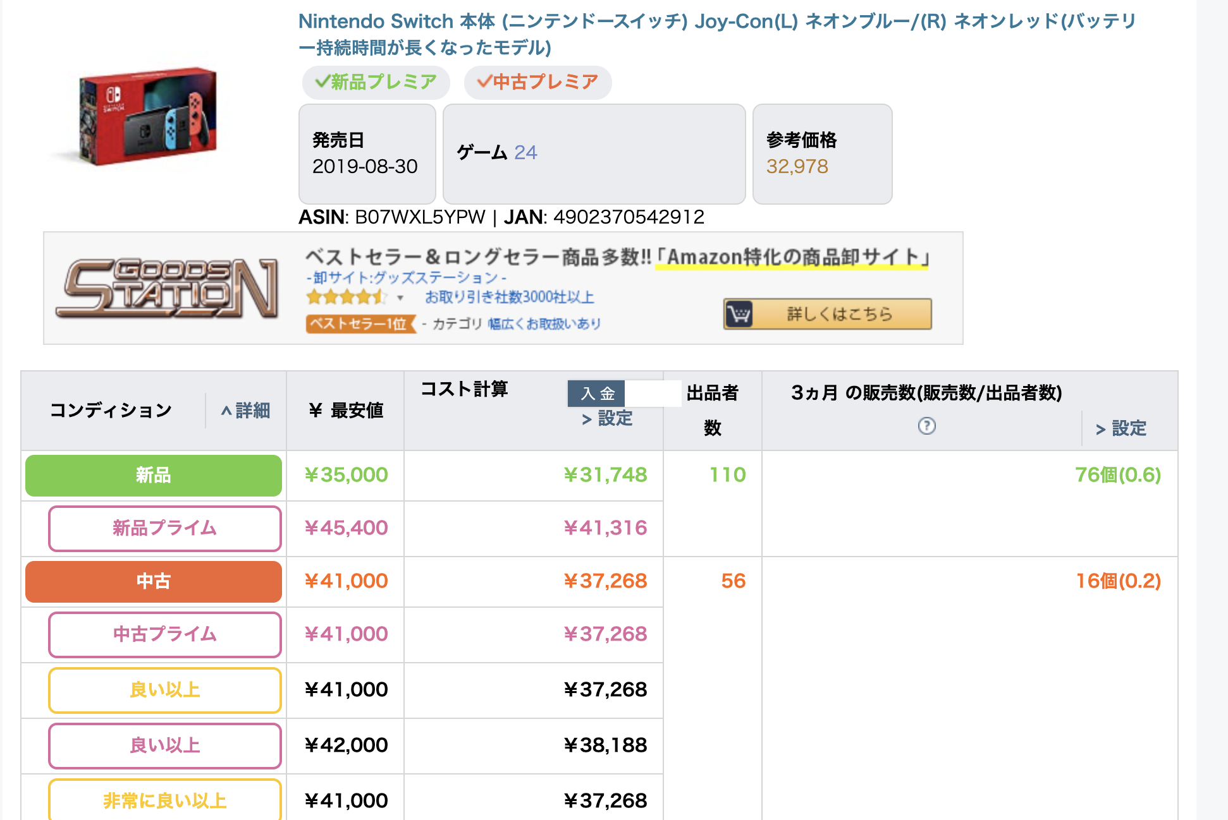This screenshot has width=1228, height=820.
Task: Open the ゲーム ranking 24 link
Action: point(525,152)
